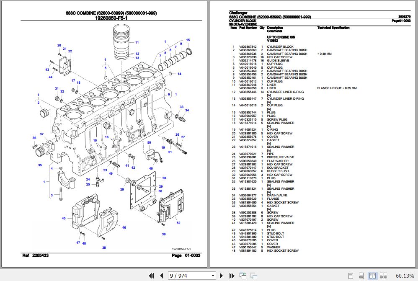Enable the book view layout
418x281 pixels.
click(x=382, y=276)
